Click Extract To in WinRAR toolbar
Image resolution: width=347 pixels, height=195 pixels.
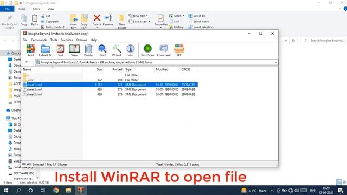46,50
